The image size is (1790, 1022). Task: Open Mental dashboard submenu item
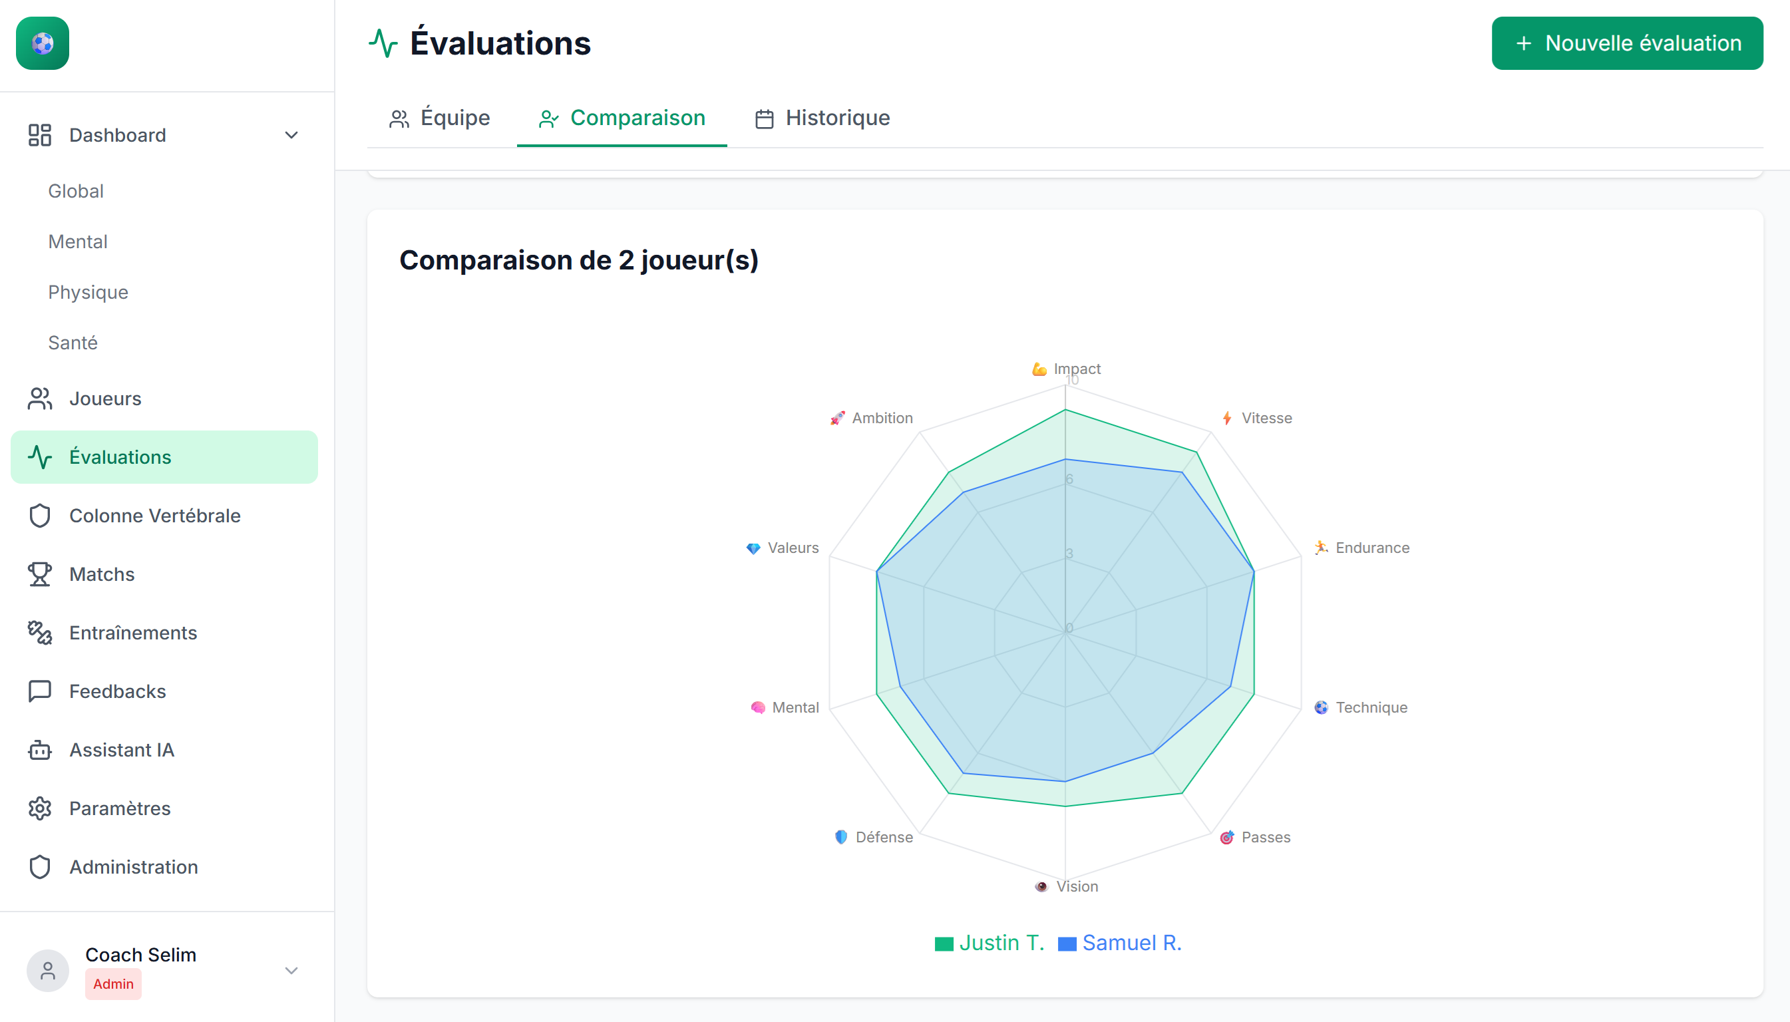(x=78, y=242)
